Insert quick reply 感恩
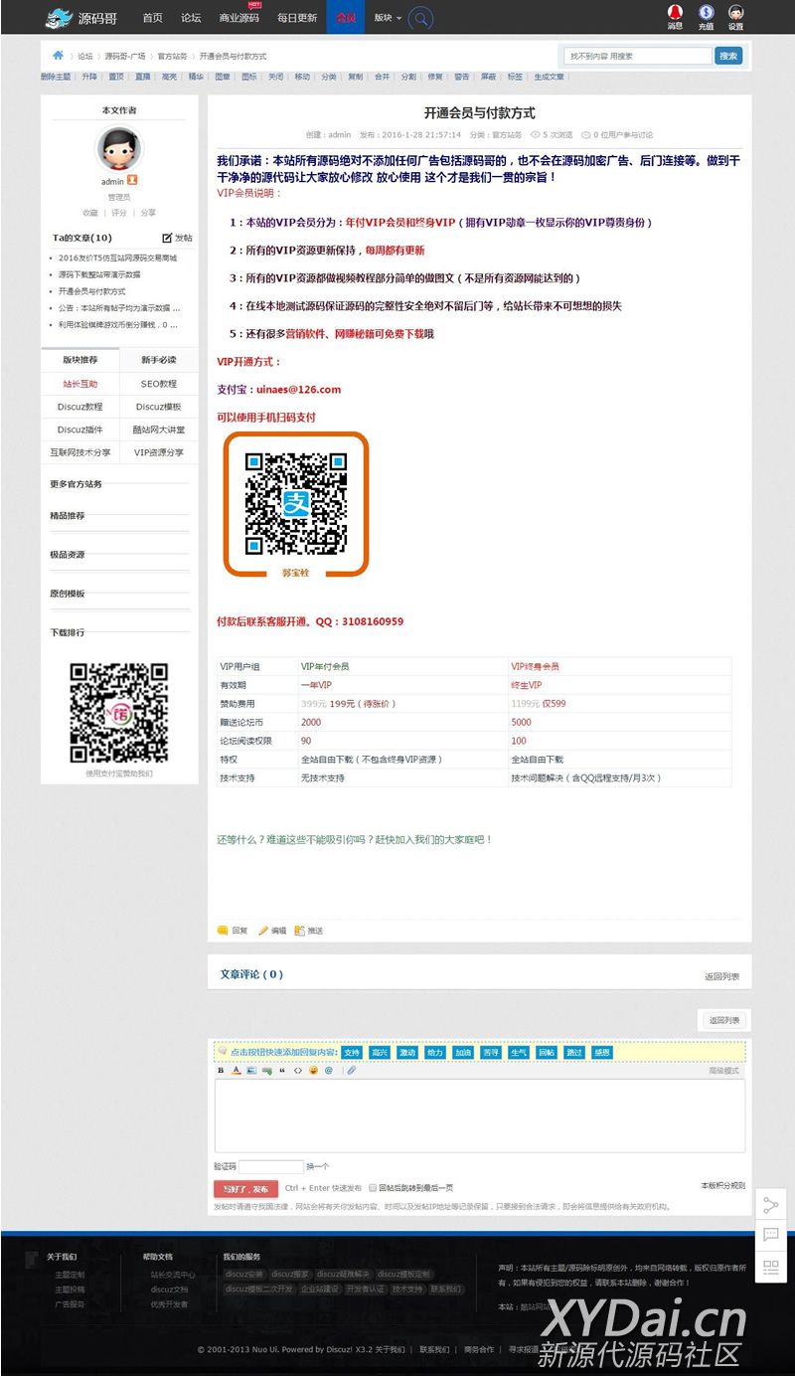Screen dimensions: 795x1376 click(x=602, y=1052)
